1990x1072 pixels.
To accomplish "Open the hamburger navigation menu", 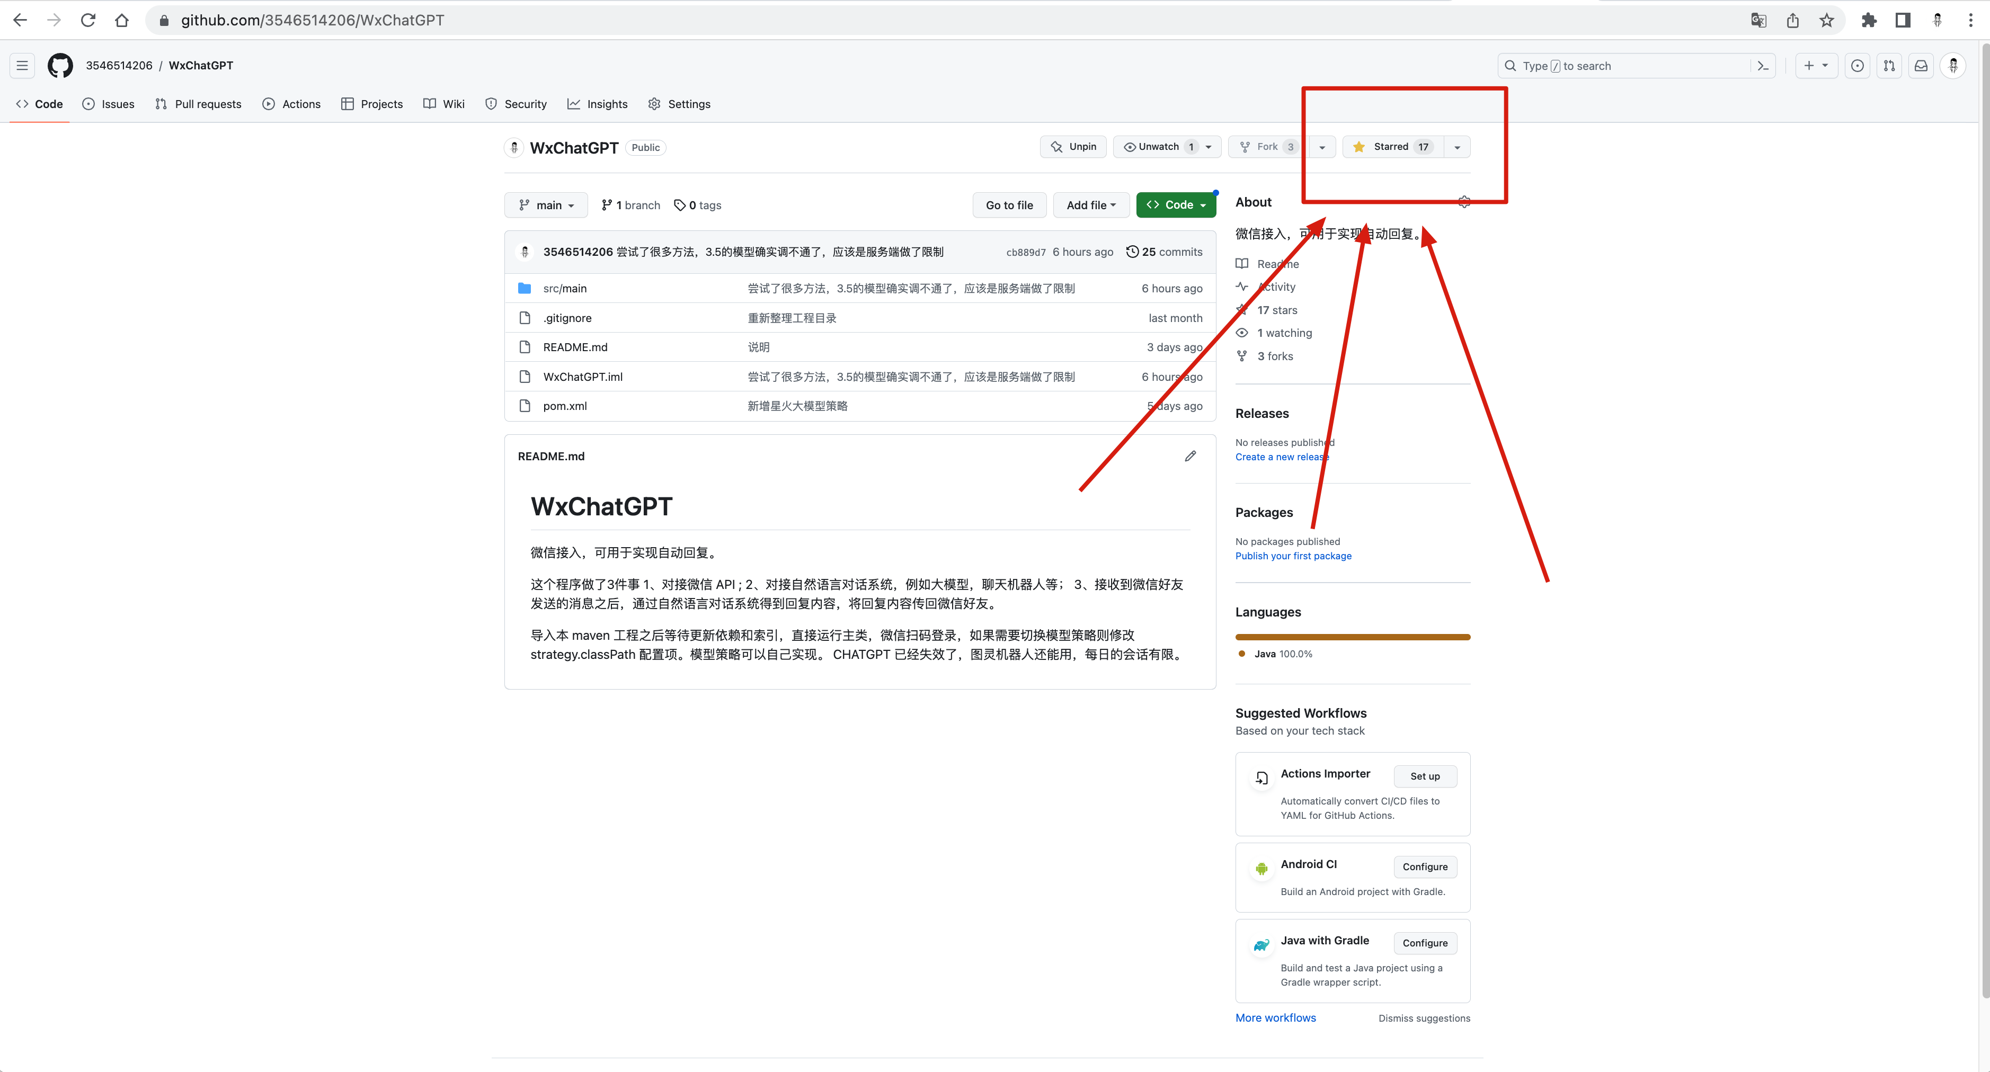I will tap(22, 66).
